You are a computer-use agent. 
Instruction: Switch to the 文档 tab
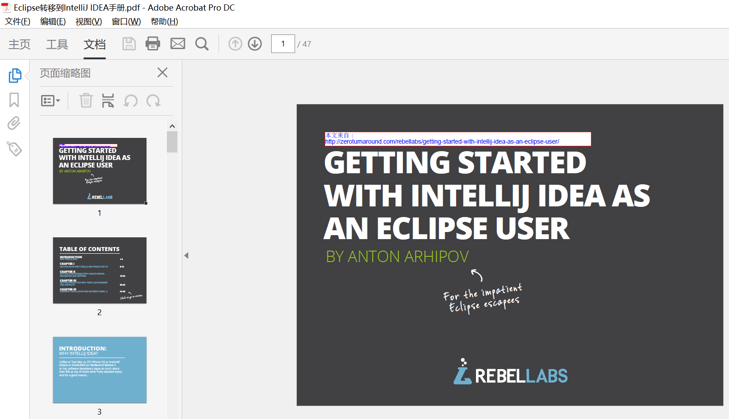(x=95, y=44)
